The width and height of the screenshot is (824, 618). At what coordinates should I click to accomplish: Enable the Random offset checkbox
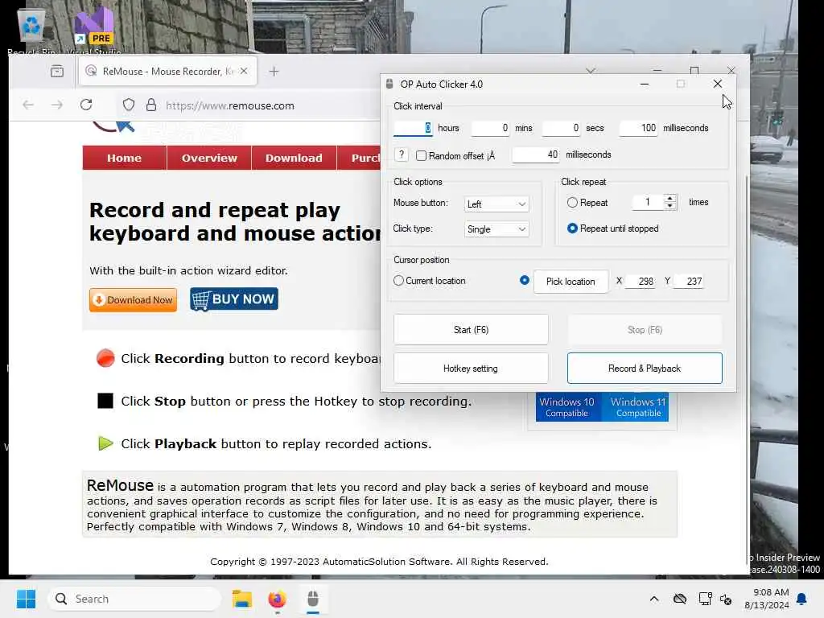point(421,155)
